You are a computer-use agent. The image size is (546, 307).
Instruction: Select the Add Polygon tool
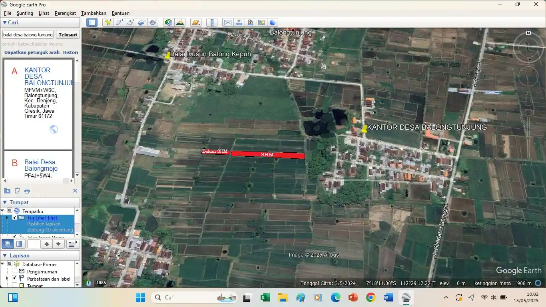tap(119, 22)
